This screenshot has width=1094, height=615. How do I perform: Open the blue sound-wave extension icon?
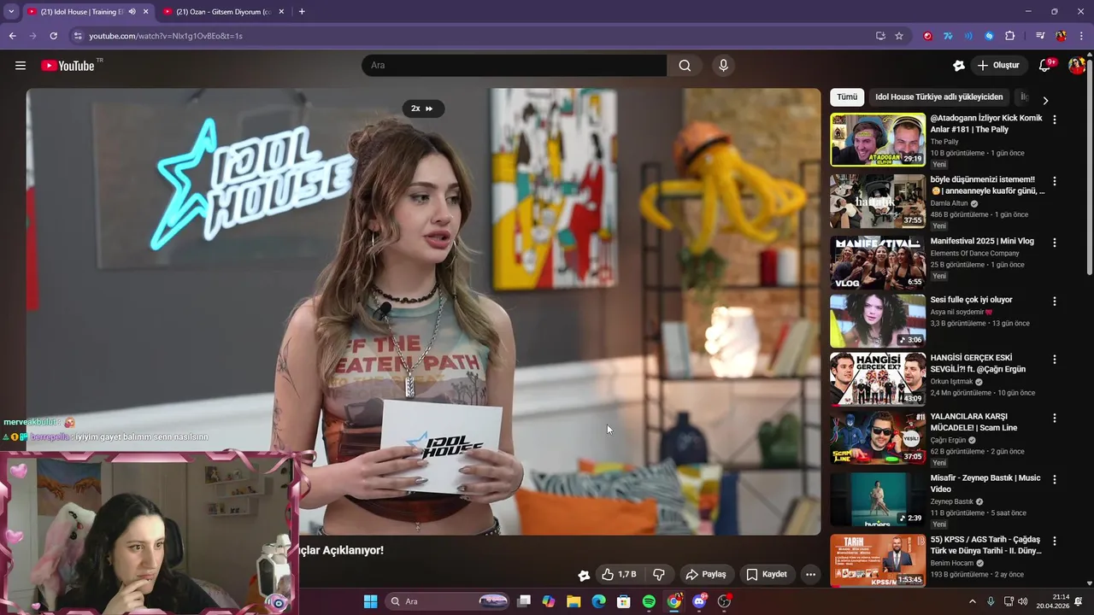coord(968,36)
